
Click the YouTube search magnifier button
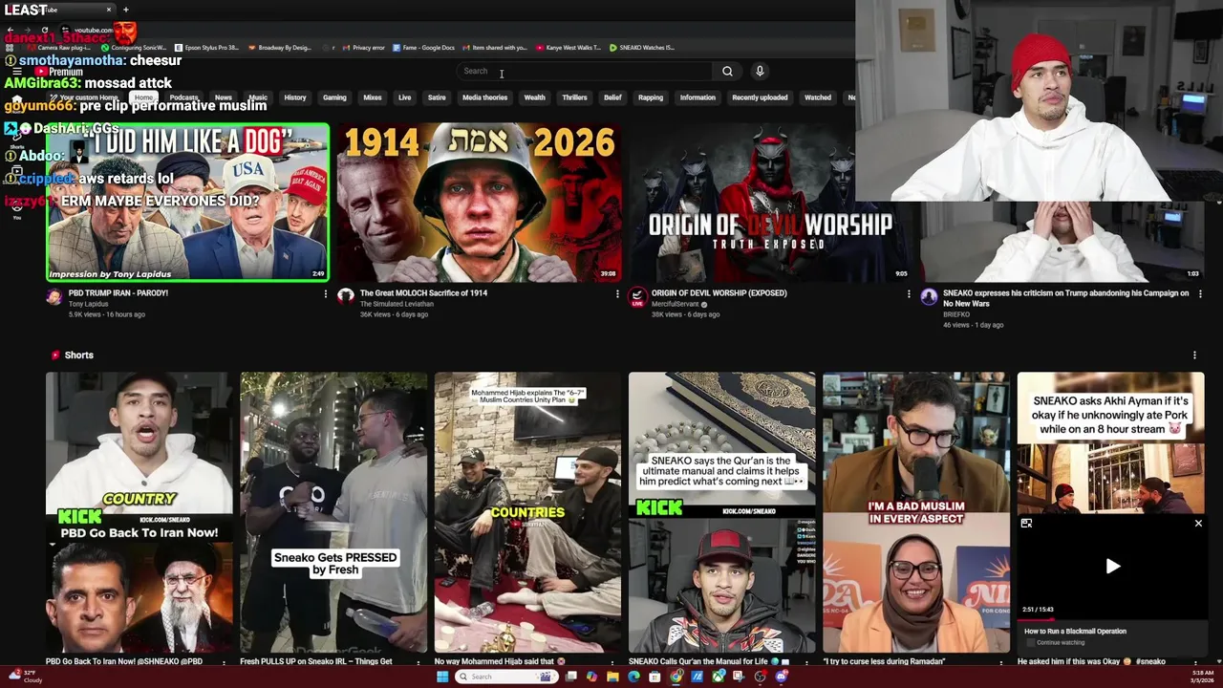pos(727,71)
